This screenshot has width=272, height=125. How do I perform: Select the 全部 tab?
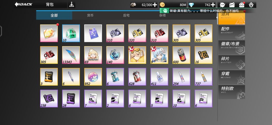pyautogui.click(x=54, y=15)
